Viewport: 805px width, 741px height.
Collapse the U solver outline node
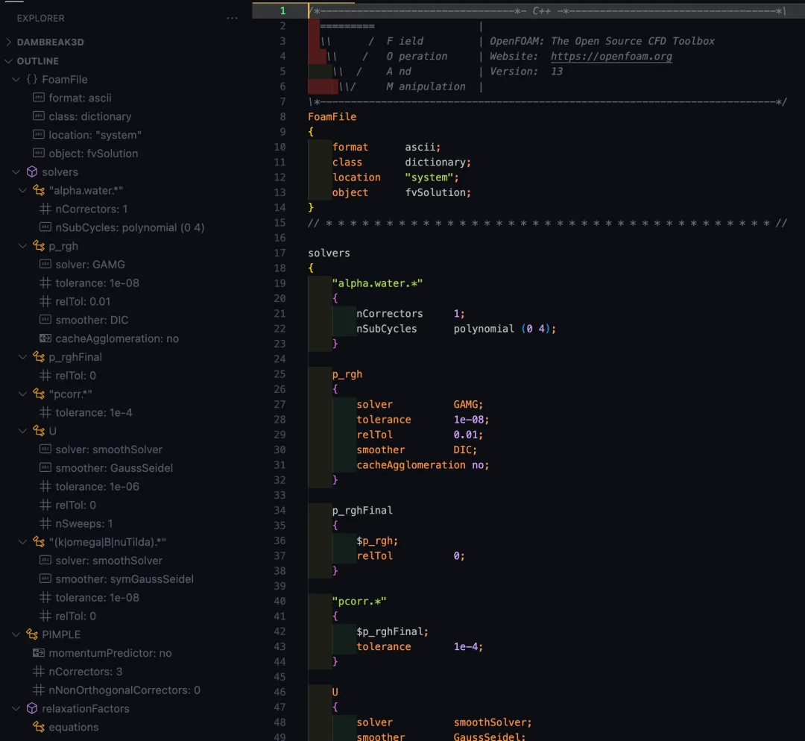pos(23,432)
